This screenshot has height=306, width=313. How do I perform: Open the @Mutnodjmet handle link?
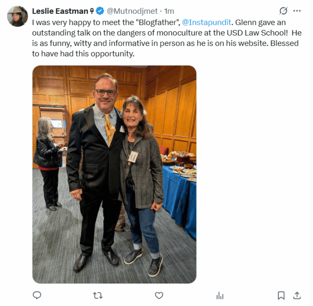132,11
